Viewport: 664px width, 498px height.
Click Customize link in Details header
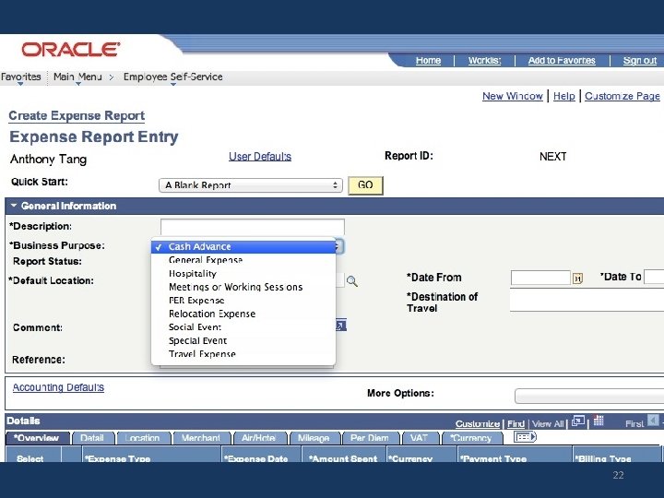(478, 423)
